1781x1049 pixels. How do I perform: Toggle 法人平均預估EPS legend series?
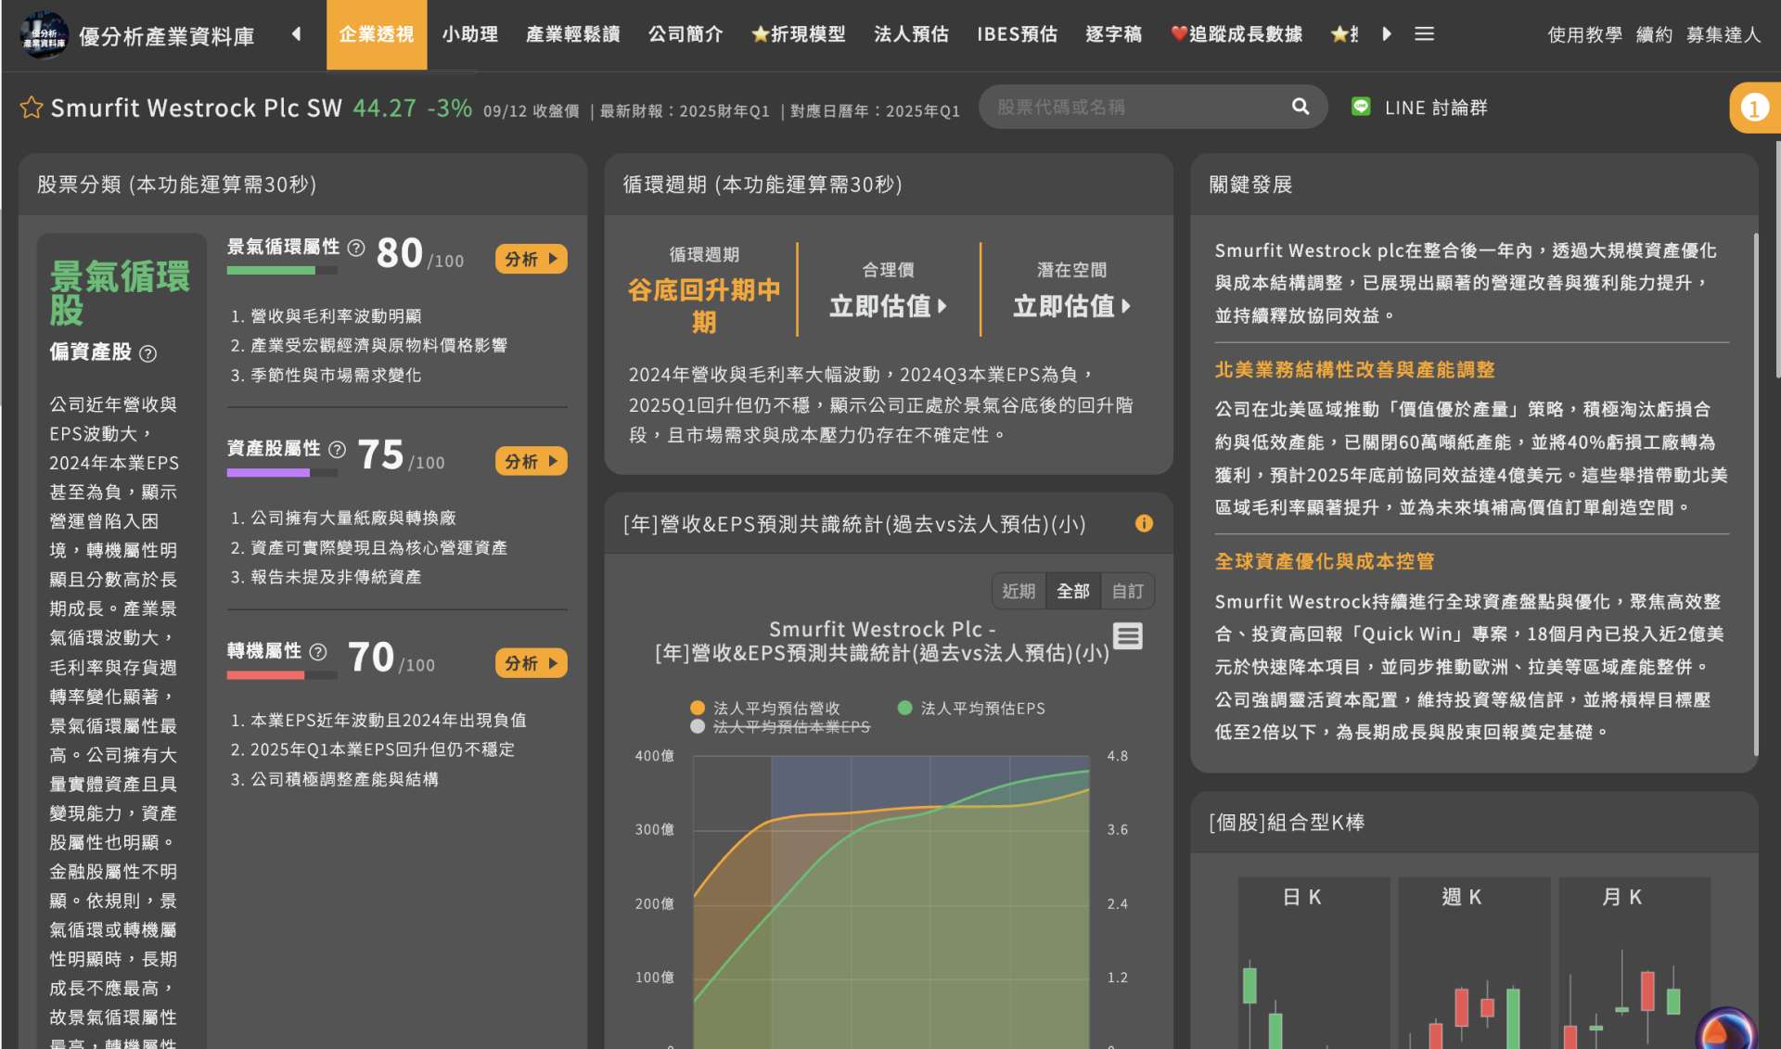971,708
